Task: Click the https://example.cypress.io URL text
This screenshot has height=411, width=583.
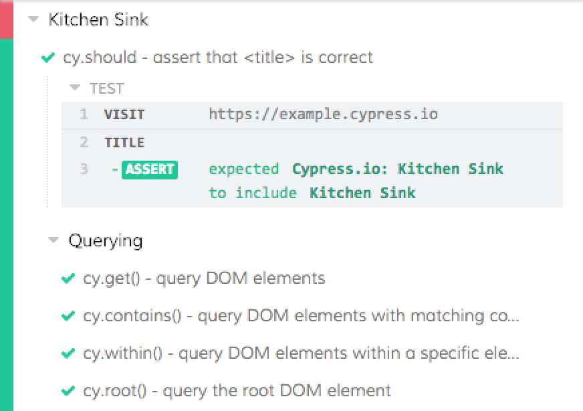Action: [323, 114]
